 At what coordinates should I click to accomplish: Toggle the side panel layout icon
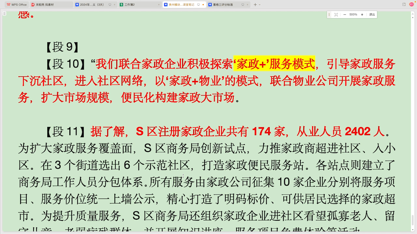point(404,5)
